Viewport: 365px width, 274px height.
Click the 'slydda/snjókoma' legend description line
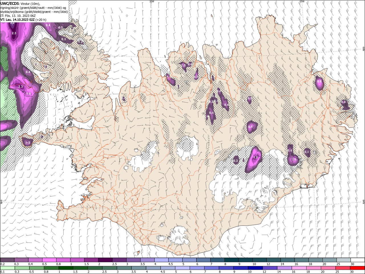tap(34, 12)
